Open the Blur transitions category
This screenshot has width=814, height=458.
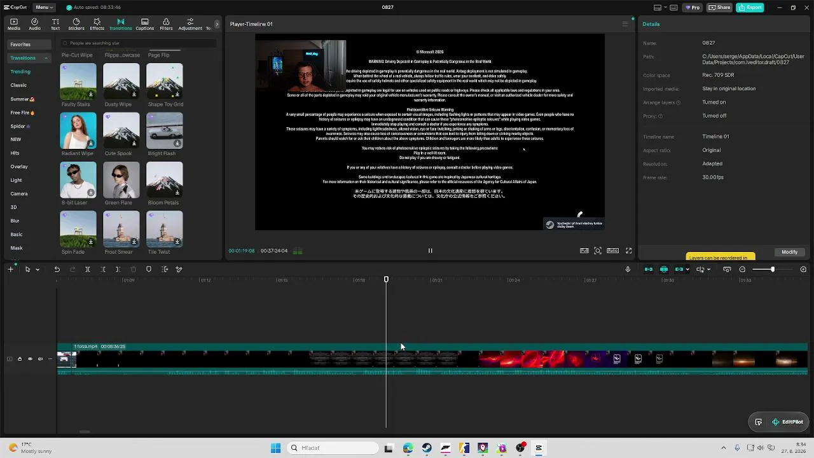click(x=15, y=221)
